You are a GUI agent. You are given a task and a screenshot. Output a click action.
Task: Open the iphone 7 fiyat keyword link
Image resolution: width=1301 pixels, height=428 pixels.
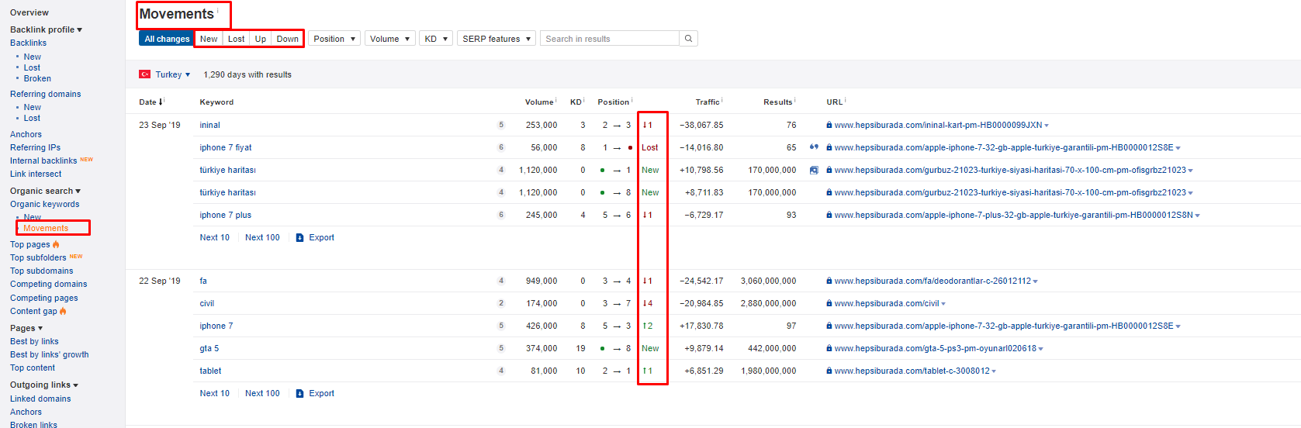226,147
